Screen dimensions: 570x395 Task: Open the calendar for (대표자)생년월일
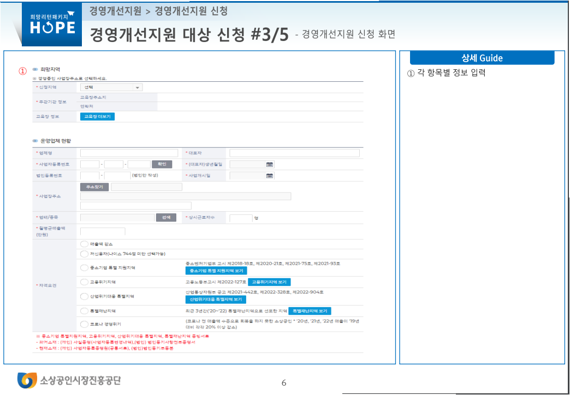(269, 164)
